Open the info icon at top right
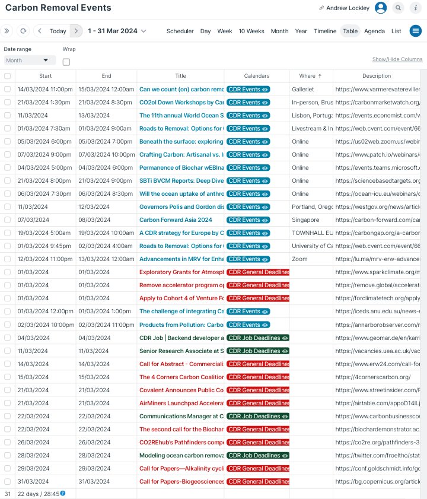The height and width of the screenshot is (499, 427). (416, 8)
